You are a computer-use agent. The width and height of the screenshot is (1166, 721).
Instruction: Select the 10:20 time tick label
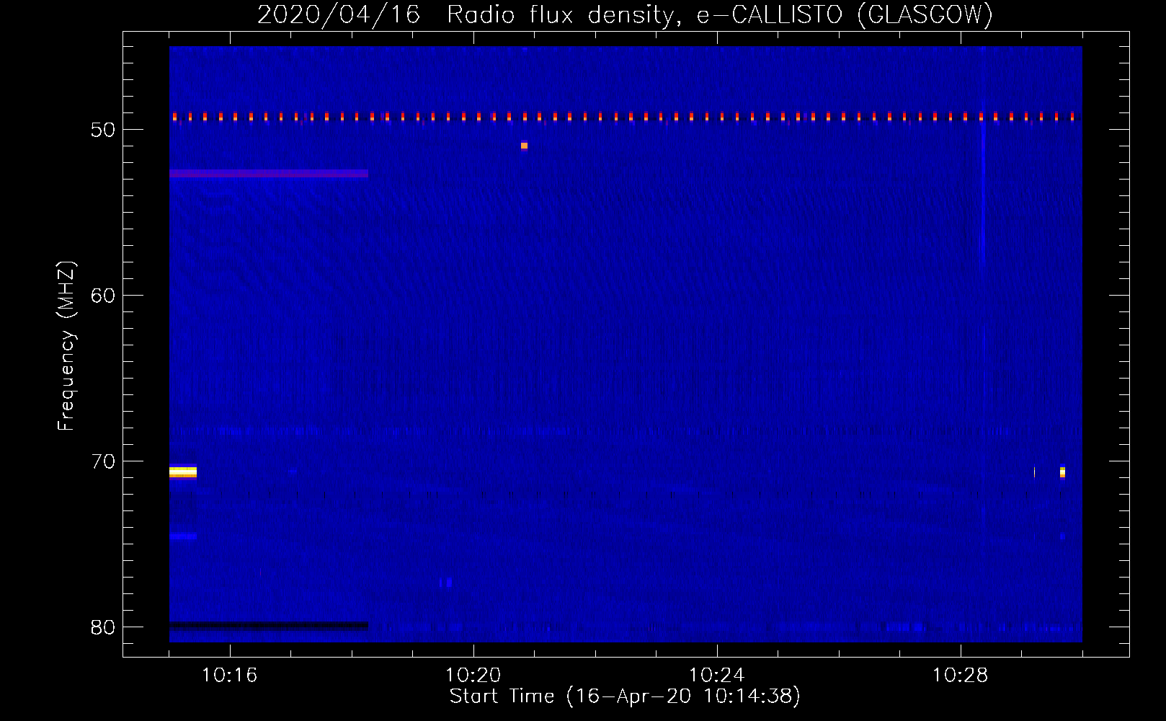click(473, 676)
